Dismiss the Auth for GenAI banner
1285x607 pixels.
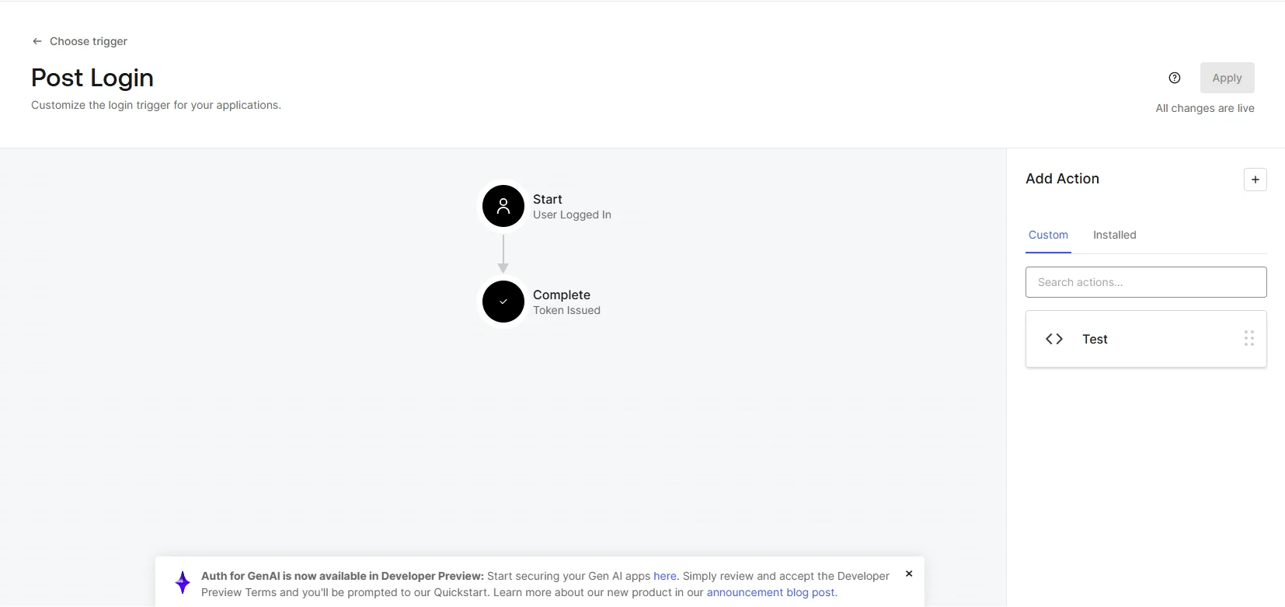tap(908, 574)
